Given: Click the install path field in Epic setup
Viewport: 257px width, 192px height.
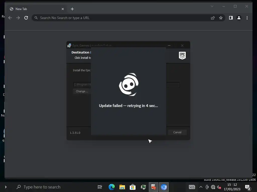Looking at the screenshot, I should point(126,84).
